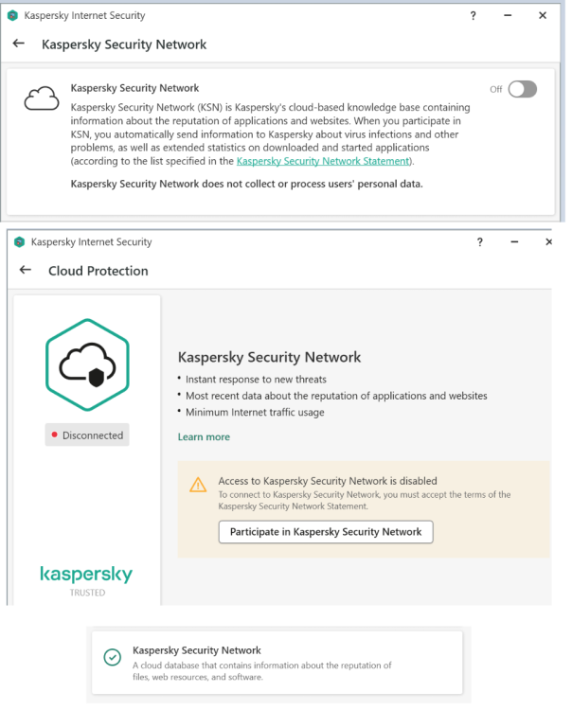Toggle the Kaspersky Security Network switch on
The height and width of the screenshot is (710, 572).
tap(522, 89)
